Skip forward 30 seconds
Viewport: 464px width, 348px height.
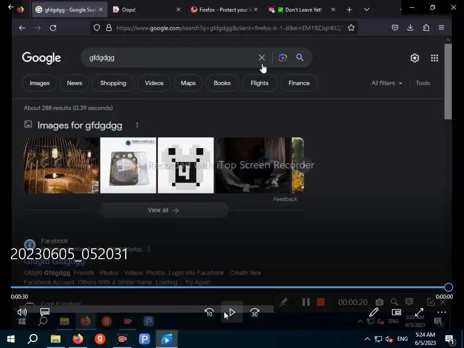pyautogui.click(x=255, y=312)
